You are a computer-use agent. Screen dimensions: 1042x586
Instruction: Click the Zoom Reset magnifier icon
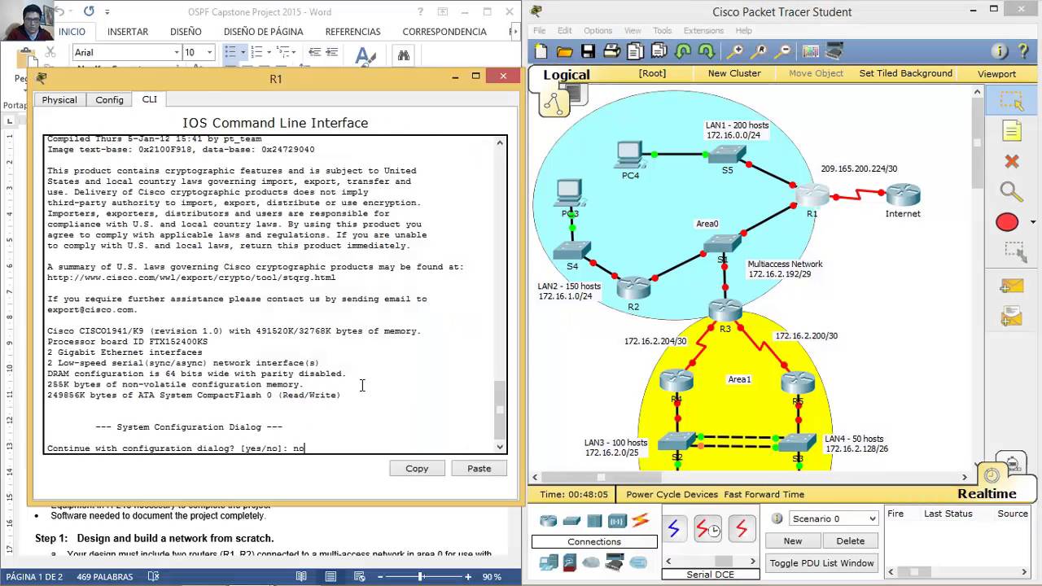[759, 51]
